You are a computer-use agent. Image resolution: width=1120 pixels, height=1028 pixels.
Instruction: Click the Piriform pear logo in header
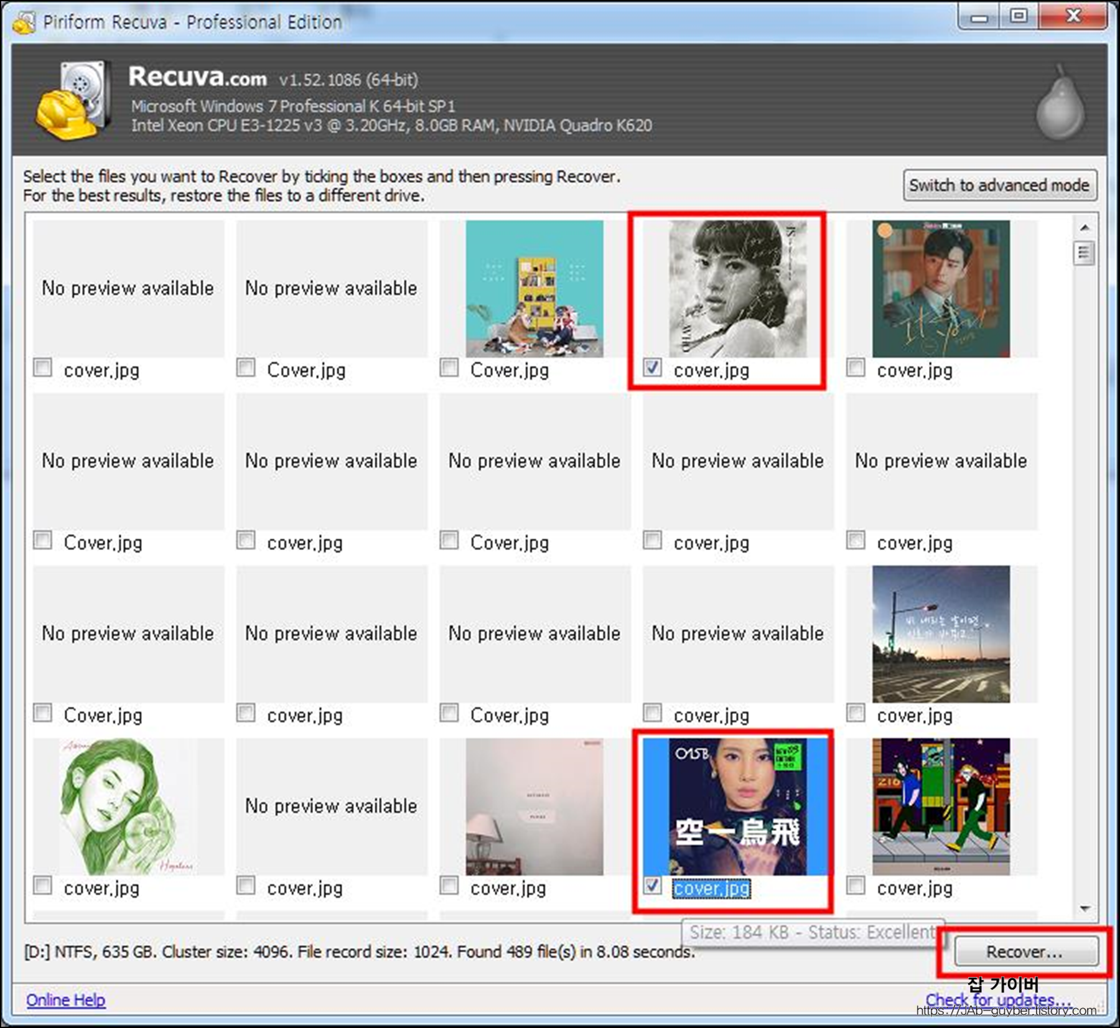(1060, 102)
